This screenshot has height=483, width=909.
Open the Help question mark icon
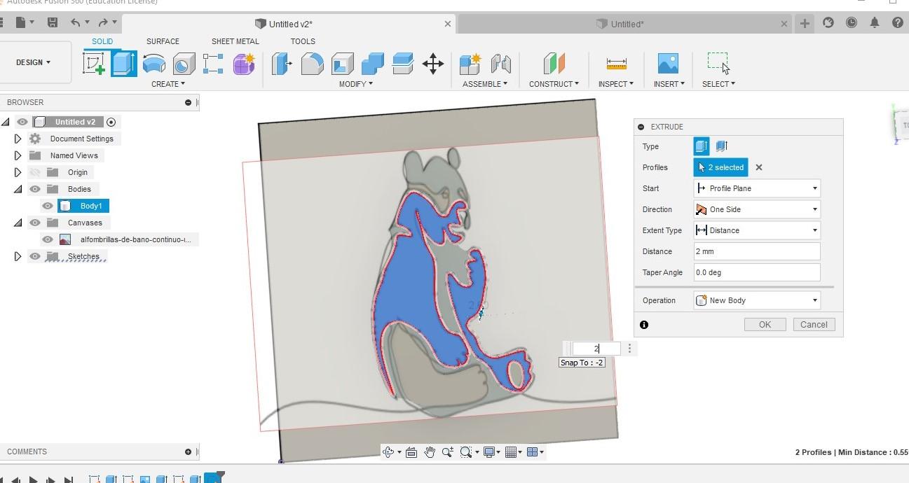coord(898,23)
